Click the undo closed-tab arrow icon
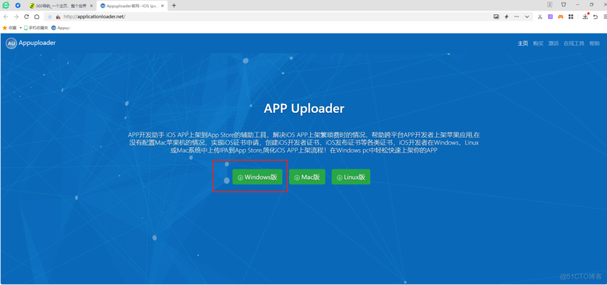The height and width of the screenshot is (285, 607). 595,16
